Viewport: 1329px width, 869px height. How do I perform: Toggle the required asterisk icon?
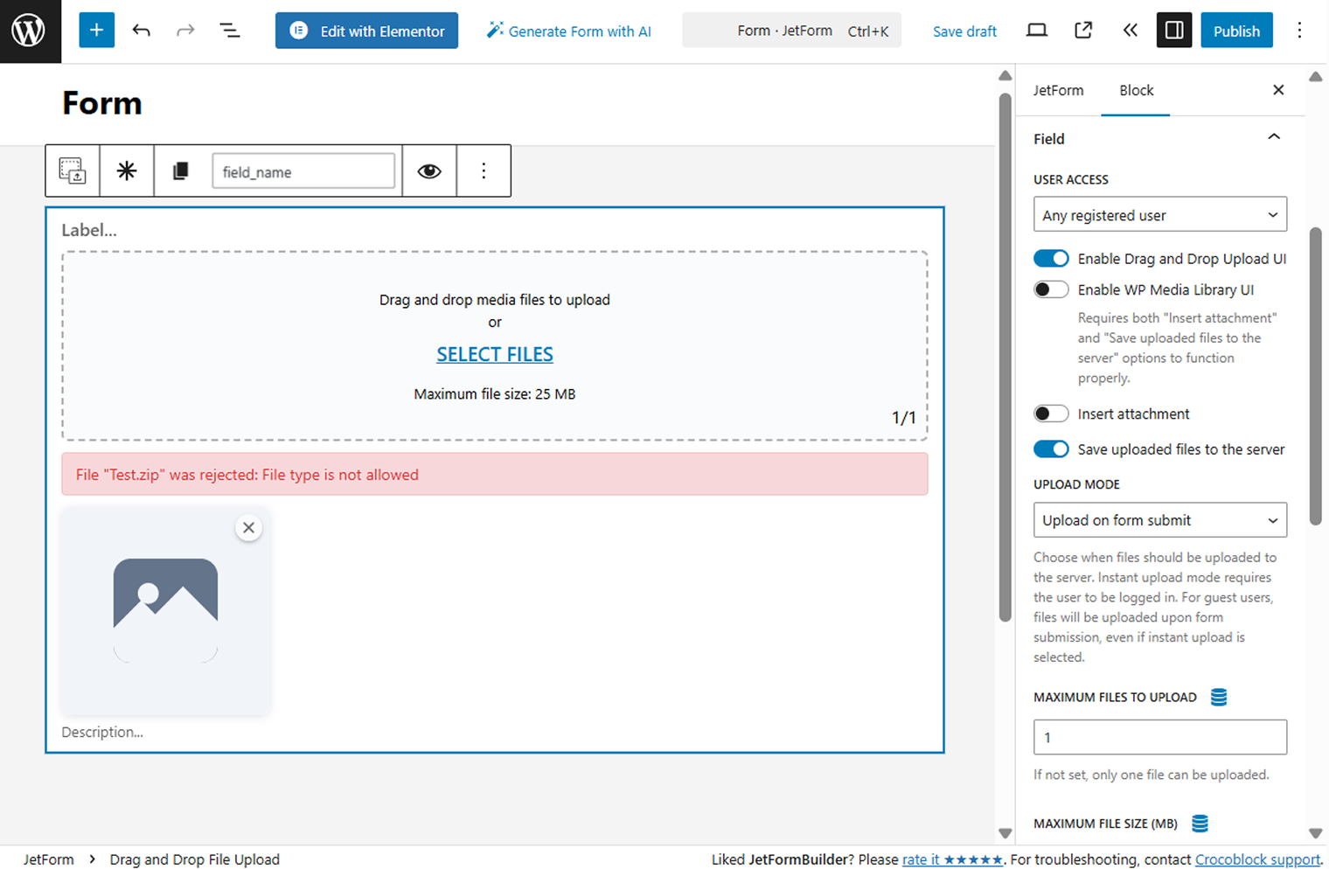[x=127, y=170]
